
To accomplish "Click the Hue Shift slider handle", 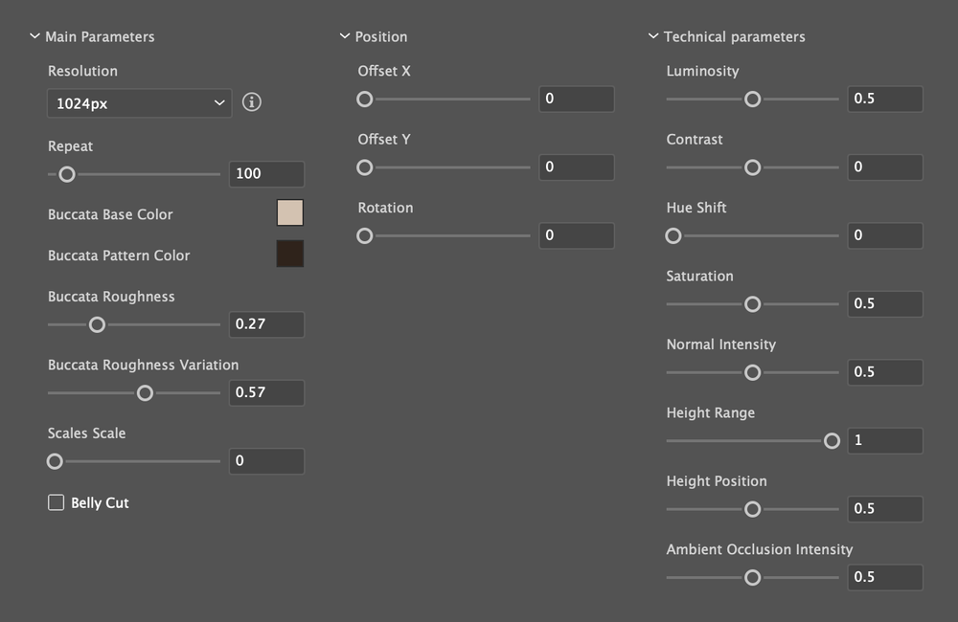I will tap(673, 235).
